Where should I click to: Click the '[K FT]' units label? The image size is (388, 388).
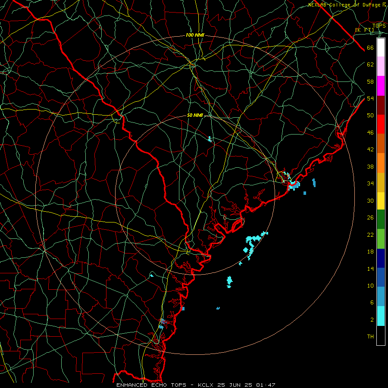pos(364,30)
